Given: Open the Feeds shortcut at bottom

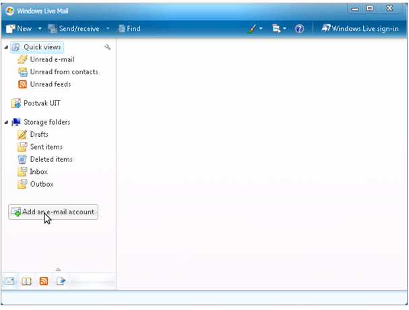Looking at the screenshot, I should point(44,281).
